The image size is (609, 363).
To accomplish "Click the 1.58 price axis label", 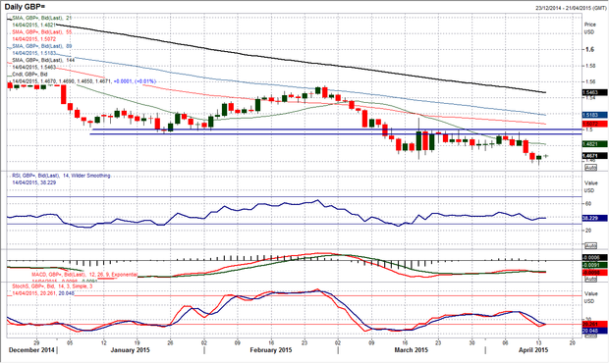I will (590, 66).
